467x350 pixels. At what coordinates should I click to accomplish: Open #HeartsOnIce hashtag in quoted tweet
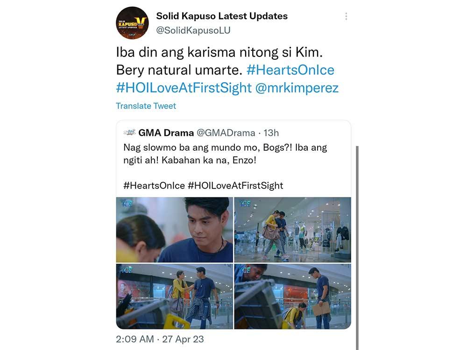pyautogui.click(x=154, y=185)
